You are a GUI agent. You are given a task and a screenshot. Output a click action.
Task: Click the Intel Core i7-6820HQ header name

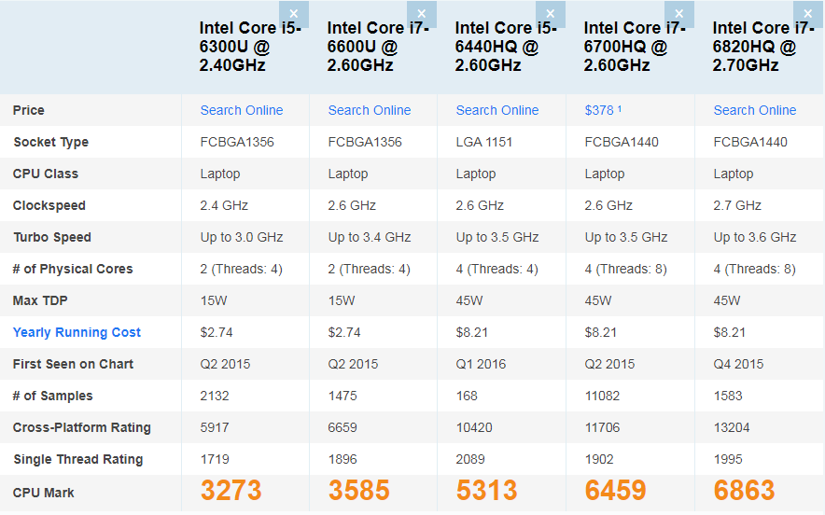[x=758, y=47]
